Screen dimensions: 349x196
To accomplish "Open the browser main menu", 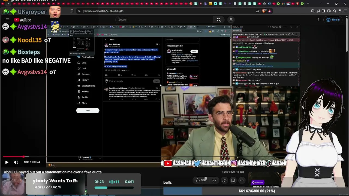I will 345,11.
